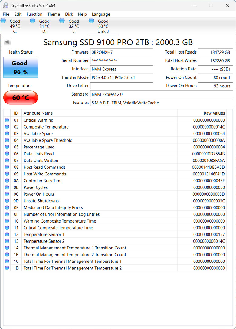Click the Transfer Mode field PCIe 4.0 x4
The width and height of the screenshot is (236, 329).
coord(121,77)
